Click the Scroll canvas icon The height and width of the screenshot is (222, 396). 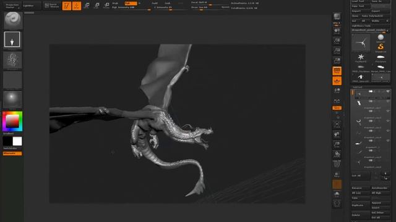click(x=337, y=31)
